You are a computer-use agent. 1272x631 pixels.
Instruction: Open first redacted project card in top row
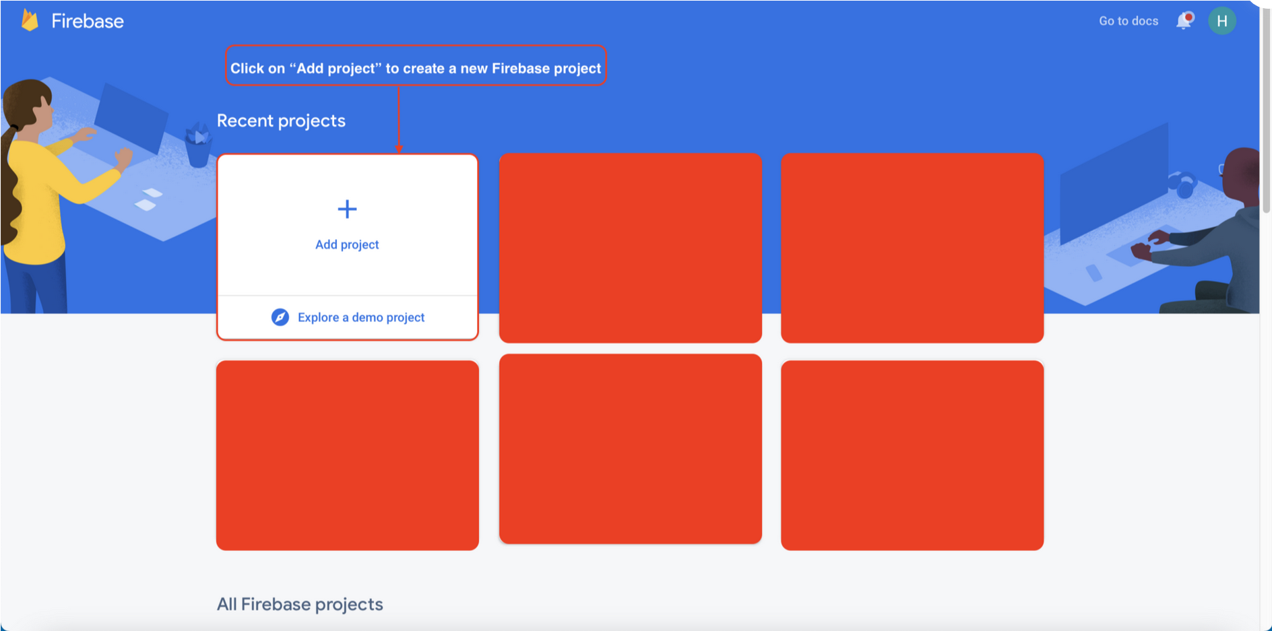coord(631,248)
